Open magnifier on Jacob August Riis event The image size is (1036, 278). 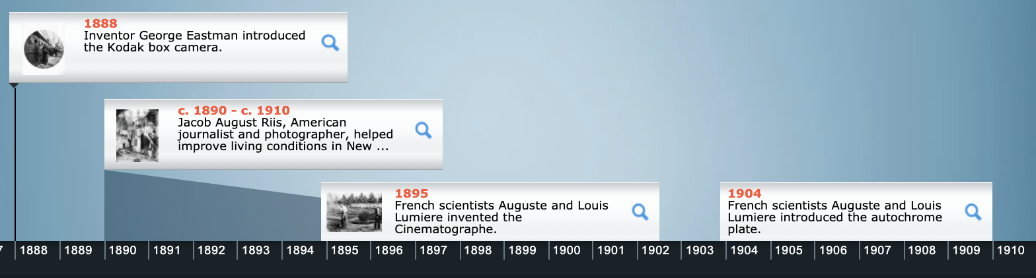point(423,130)
